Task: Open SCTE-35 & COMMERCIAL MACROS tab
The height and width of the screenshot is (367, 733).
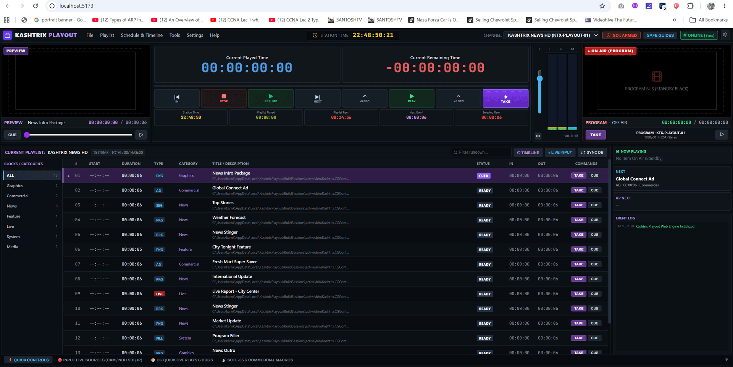Action: point(257,360)
